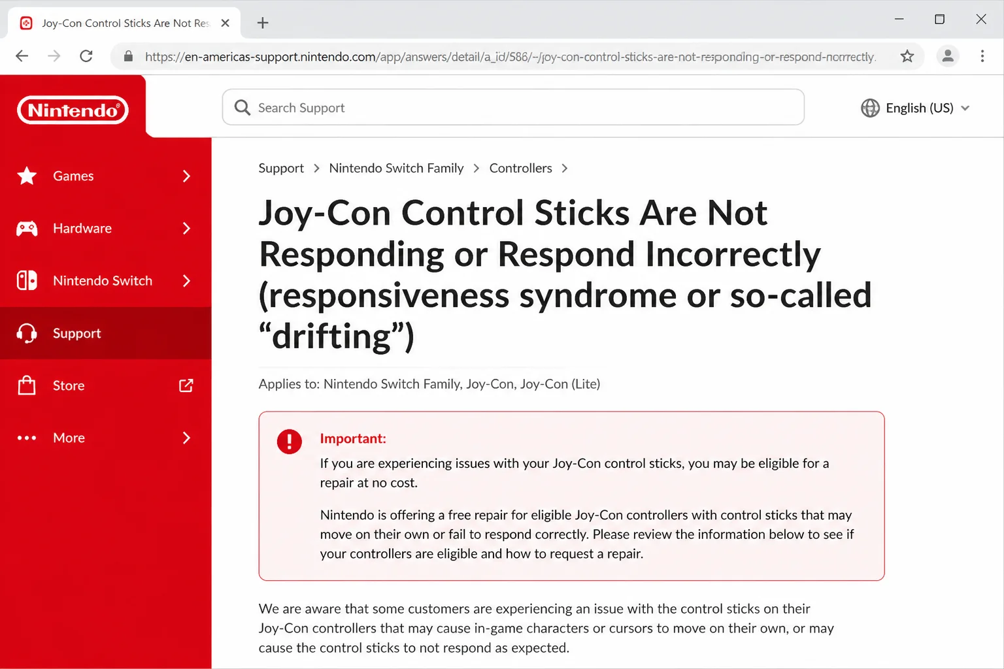Open the Nintendo Switch Family breadcrumb
Image resolution: width=1004 pixels, height=669 pixels.
point(396,168)
